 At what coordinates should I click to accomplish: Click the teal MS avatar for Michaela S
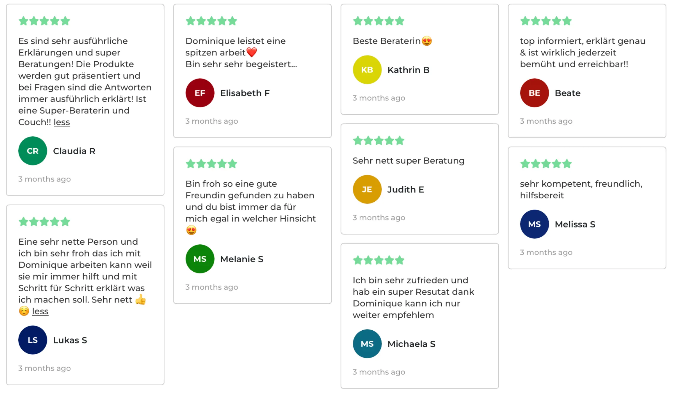tap(367, 344)
